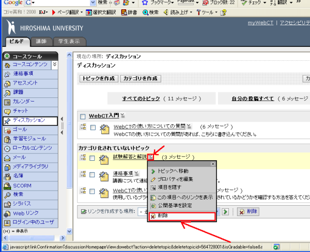Open the 読み上げ dropdown
The width and height of the screenshot is (310, 252).
(191, 12)
